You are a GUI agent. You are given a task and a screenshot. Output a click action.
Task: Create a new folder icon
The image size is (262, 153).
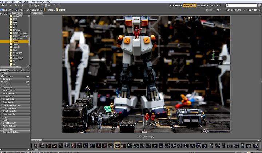pyautogui.click(x=255, y=10)
